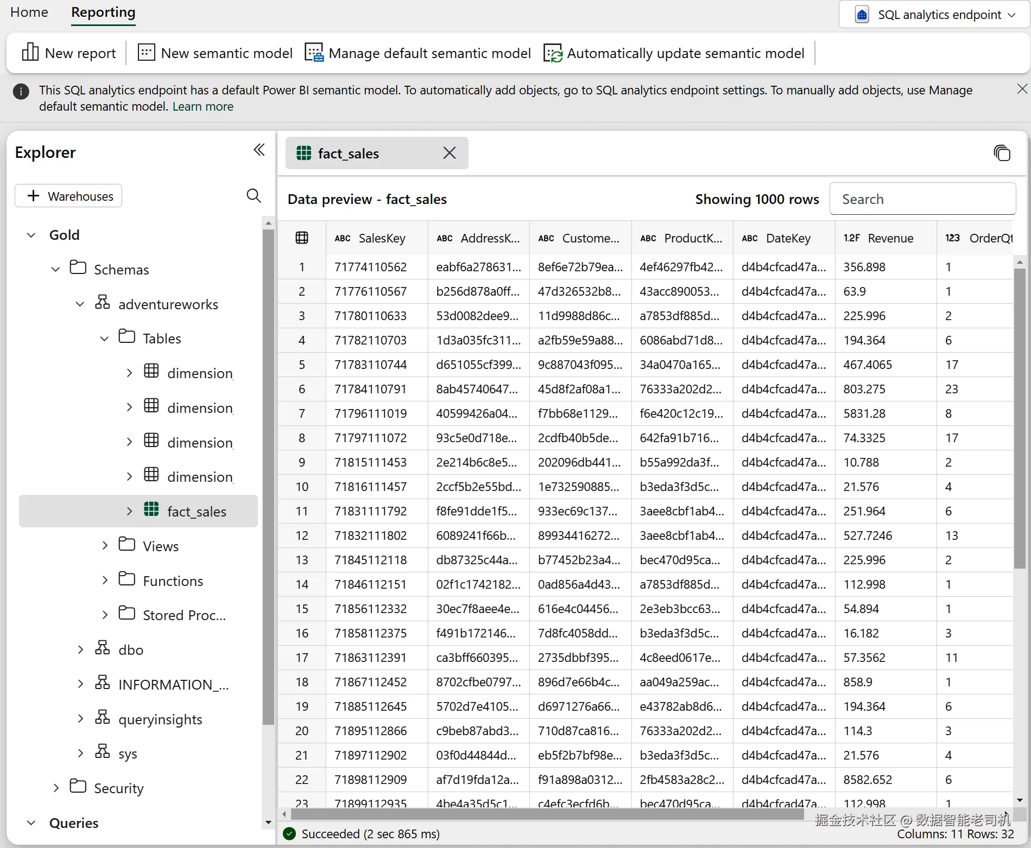Image resolution: width=1031 pixels, height=848 pixels.
Task: Collapse the Tables chevron
Action: (x=104, y=339)
